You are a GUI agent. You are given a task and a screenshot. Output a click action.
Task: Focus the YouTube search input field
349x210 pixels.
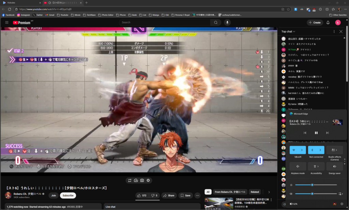click(x=165, y=22)
